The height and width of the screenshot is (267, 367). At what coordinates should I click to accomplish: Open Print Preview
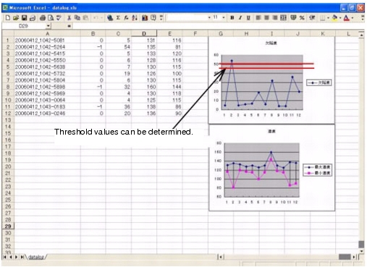coord(51,17)
